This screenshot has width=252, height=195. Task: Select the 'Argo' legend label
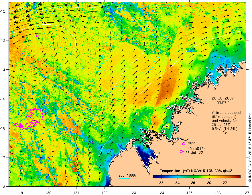[x=191, y=143]
